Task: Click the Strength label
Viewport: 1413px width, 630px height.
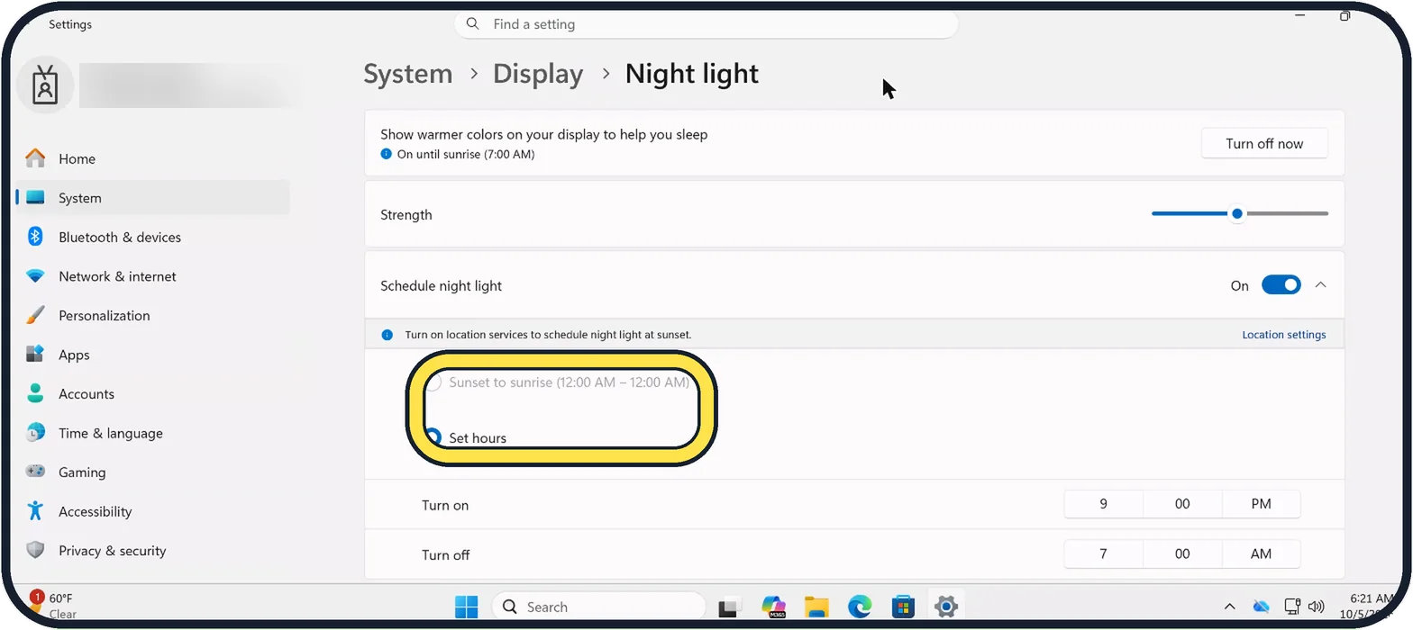Action: coord(406,214)
